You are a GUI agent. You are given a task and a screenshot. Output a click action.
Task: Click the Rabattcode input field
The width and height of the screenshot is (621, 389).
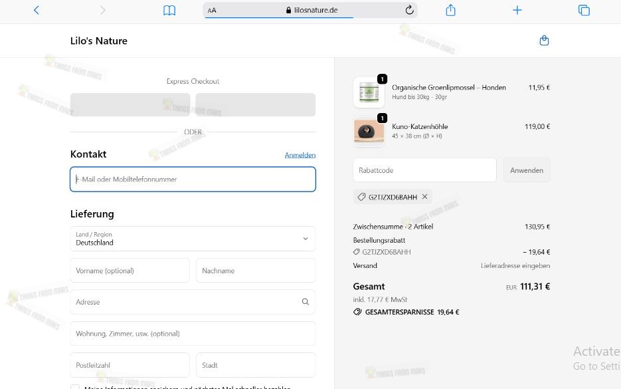coord(424,170)
